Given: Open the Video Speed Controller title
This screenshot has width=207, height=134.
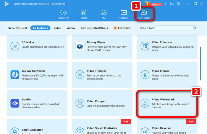Looking at the screenshot, I should tap(102, 128).
